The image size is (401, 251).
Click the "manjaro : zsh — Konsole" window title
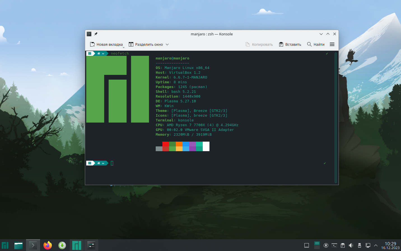212,34
